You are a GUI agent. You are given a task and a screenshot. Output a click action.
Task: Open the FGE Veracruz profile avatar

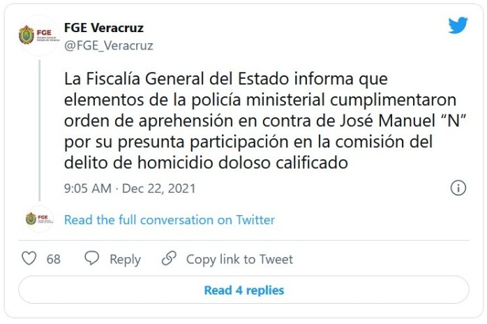click(36, 36)
